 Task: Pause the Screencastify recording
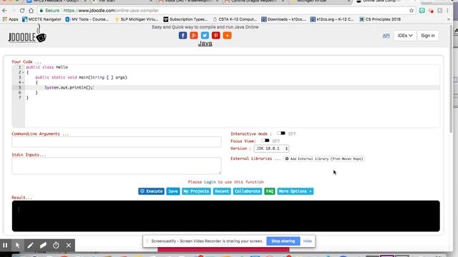point(5,246)
